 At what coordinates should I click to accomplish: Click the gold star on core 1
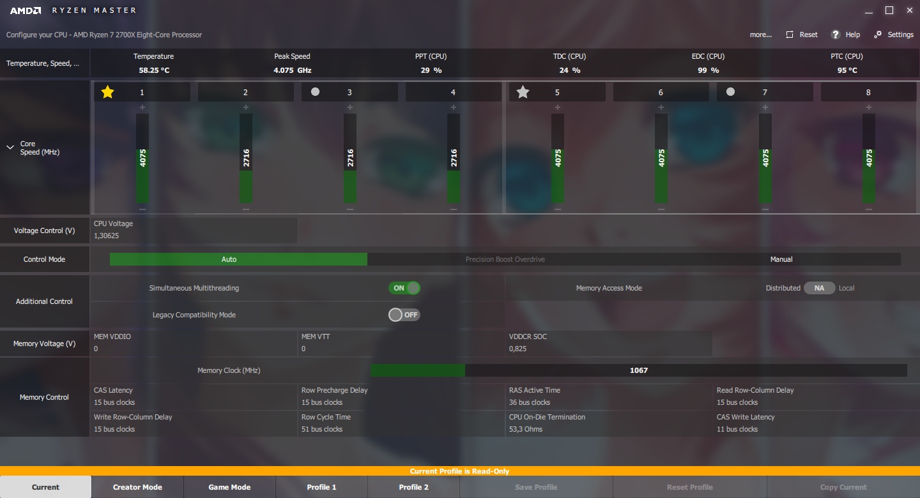pos(107,92)
